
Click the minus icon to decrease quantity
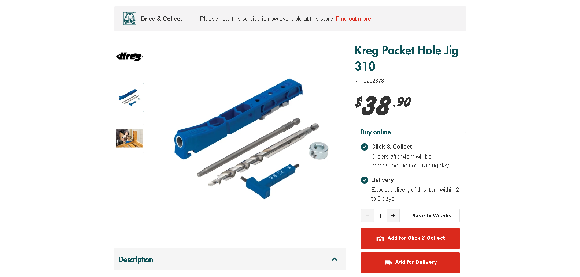point(367,216)
